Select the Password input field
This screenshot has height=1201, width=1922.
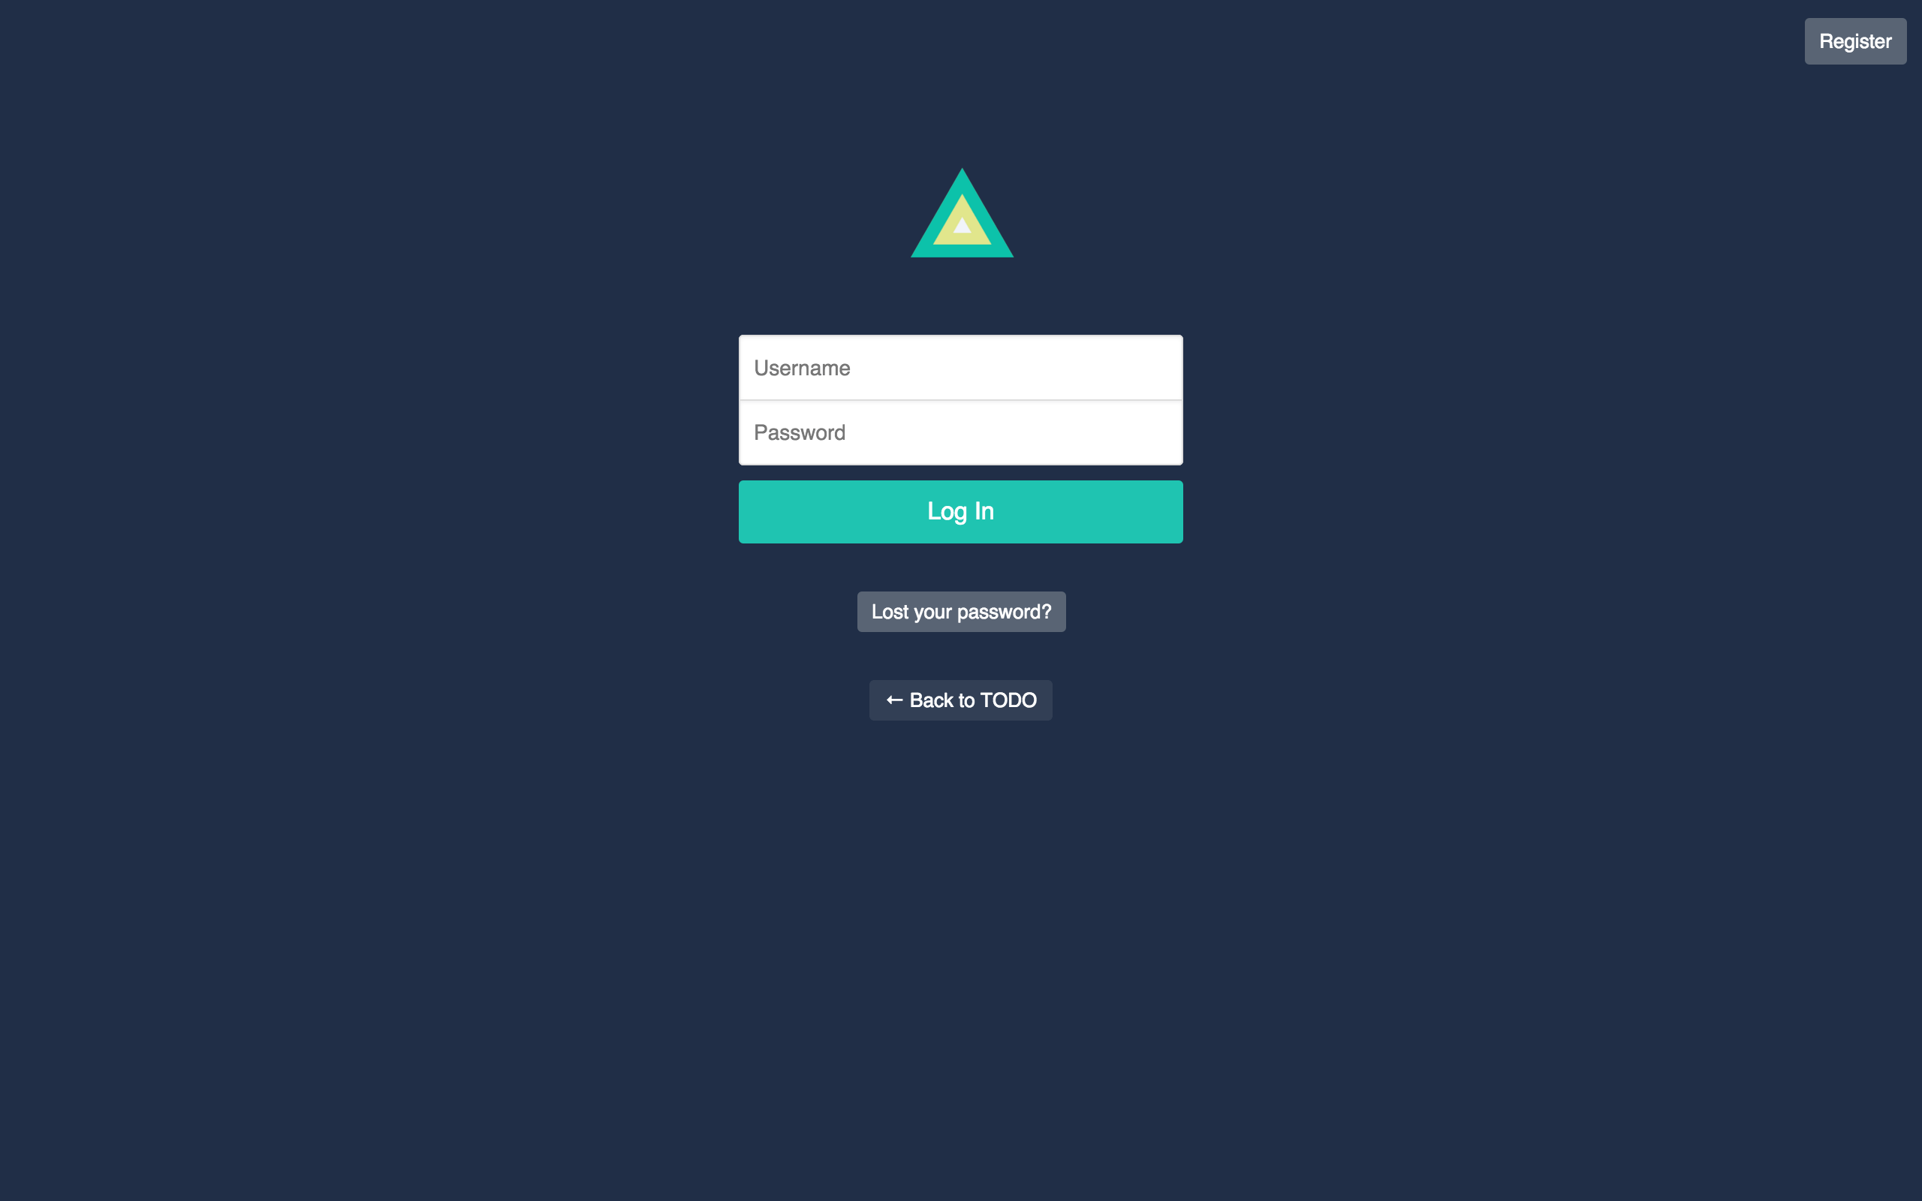click(960, 433)
